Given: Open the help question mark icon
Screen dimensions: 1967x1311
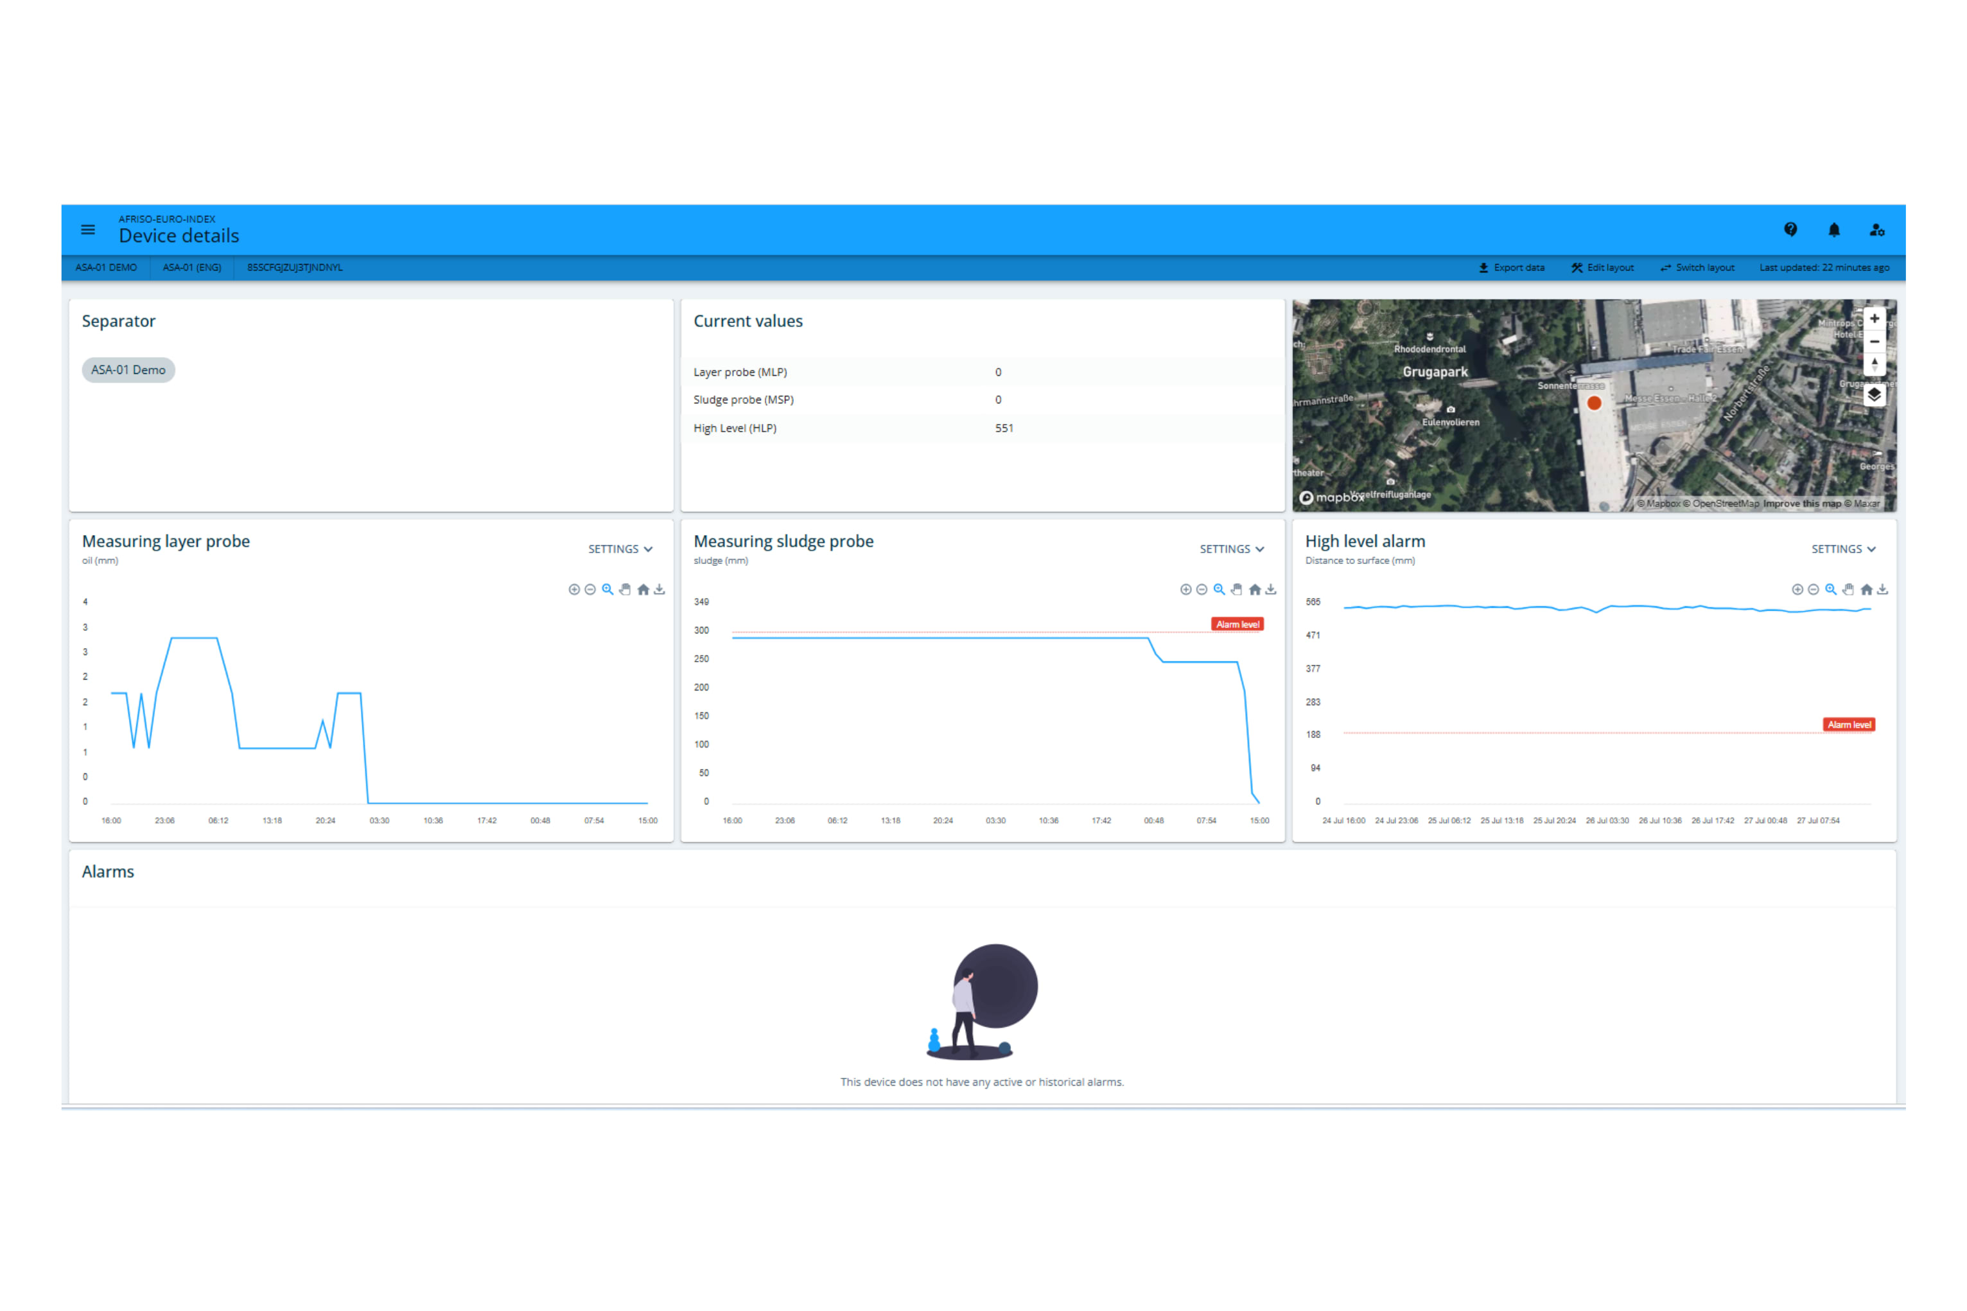Looking at the screenshot, I should tap(1790, 229).
